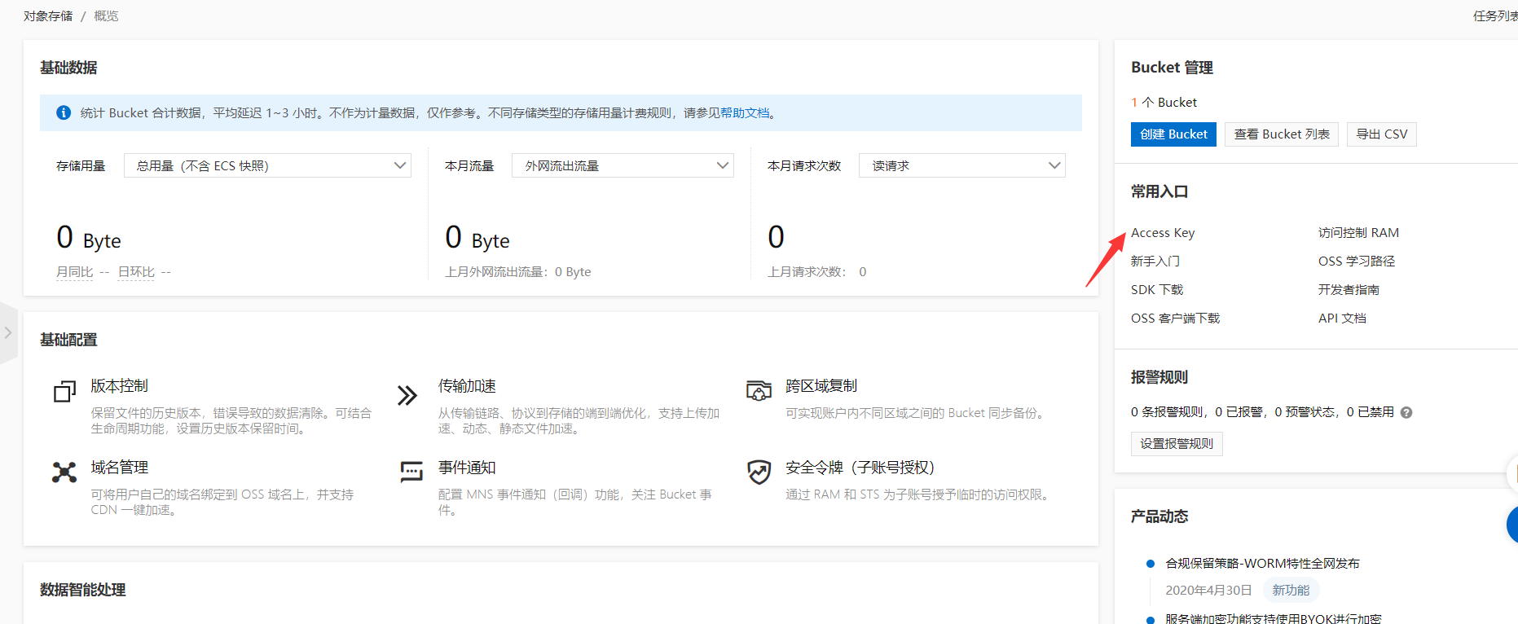Open 任务列表 at top right
Viewport: 1518px width, 624px height.
point(1495,16)
